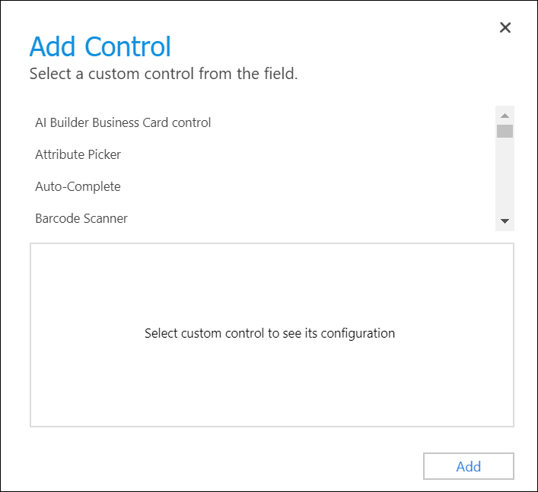The height and width of the screenshot is (492, 538).
Task: Advance control list with bottom scroll arrow
Action: [505, 221]
